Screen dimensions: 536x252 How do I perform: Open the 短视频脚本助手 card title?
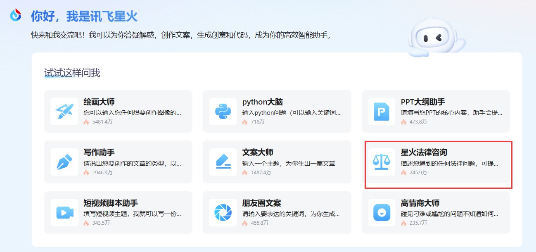click(x=111, y=203)
